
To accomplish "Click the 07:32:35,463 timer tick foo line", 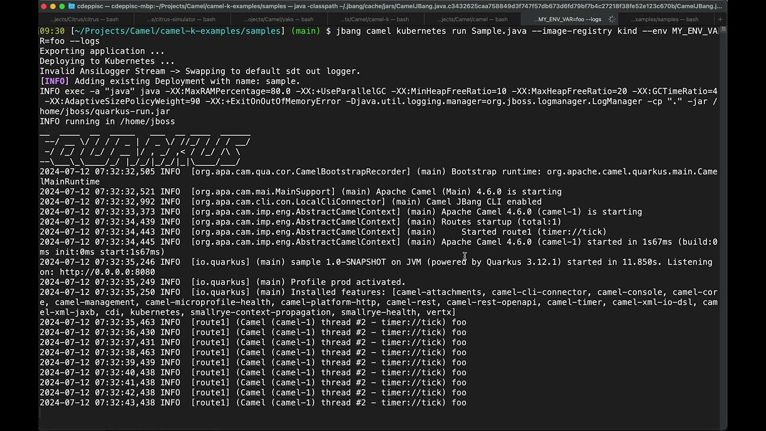I will point(253,322).
